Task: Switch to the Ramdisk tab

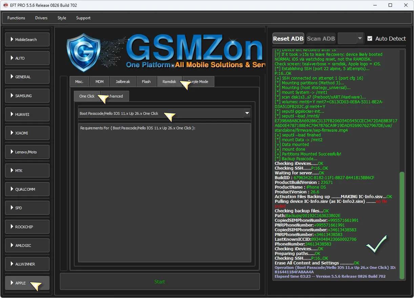Action: (x=169, y=82)
